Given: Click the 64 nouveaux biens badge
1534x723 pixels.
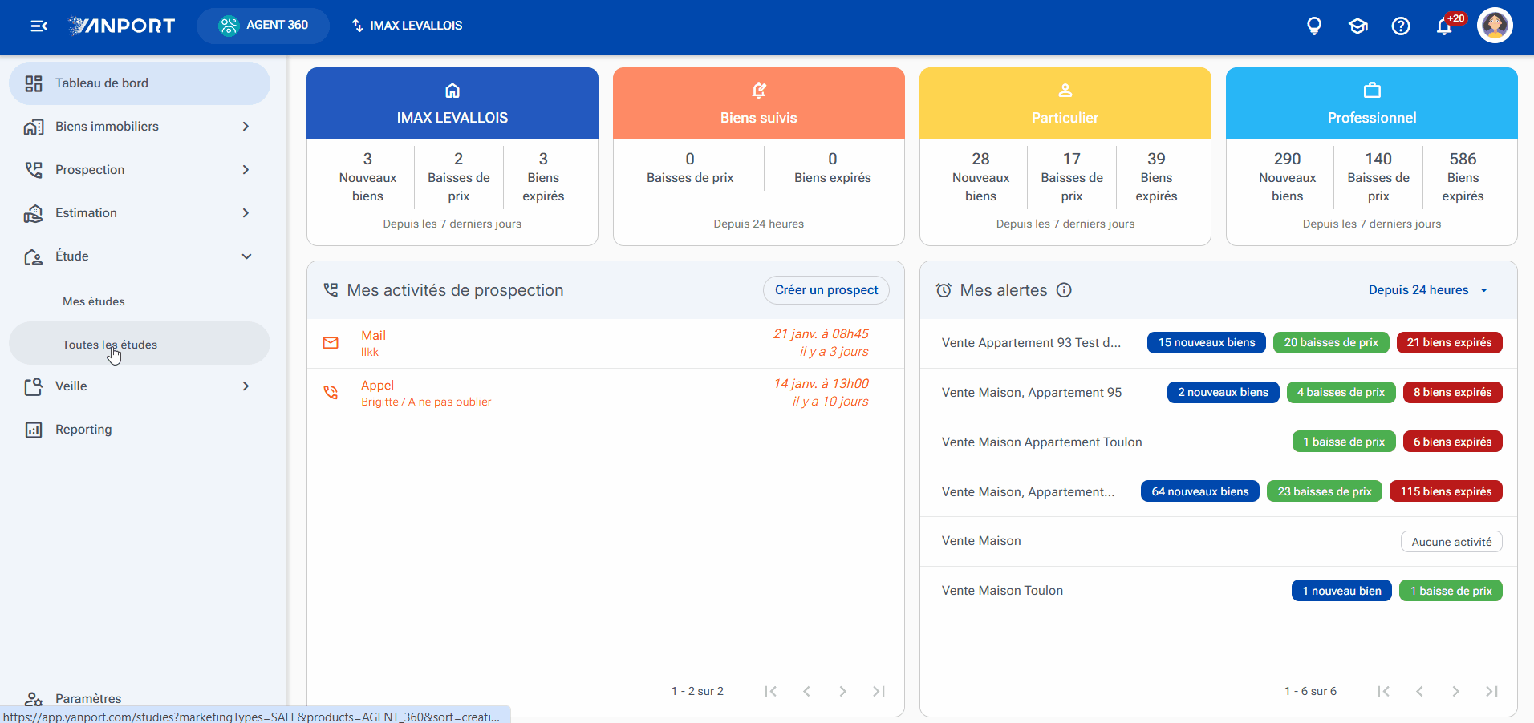Looking at the screenshot, I should point(1200,491).
